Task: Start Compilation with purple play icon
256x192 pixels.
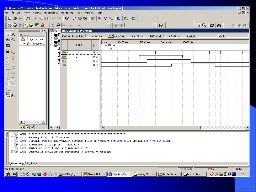Action: [x=100, y=18]
